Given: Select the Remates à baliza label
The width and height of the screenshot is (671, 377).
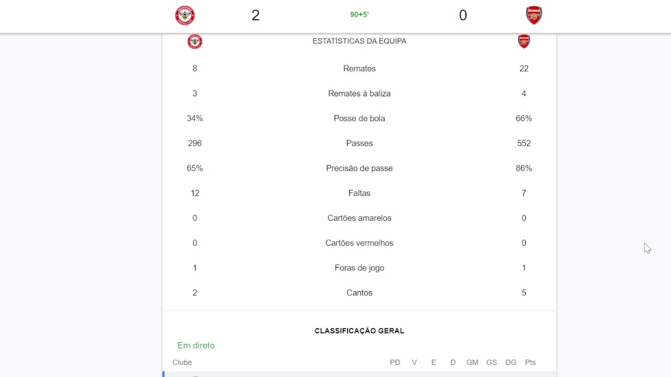Looking at the screenshot, I should tap(359, 94).
